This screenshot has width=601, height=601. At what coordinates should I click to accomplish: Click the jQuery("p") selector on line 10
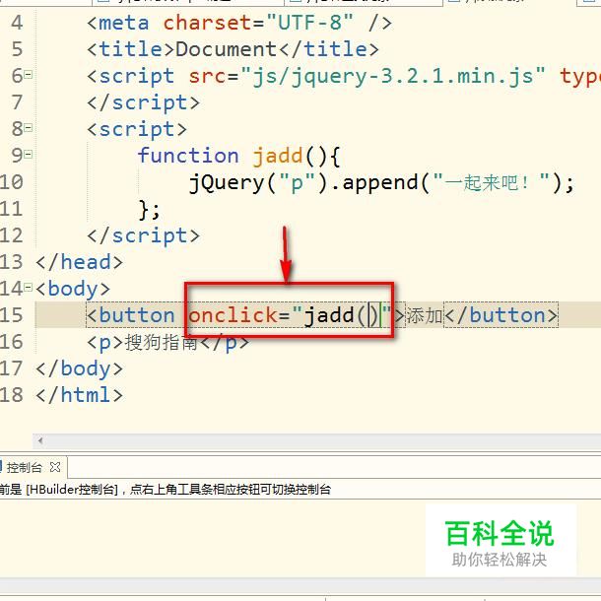[x=258, y=183]
